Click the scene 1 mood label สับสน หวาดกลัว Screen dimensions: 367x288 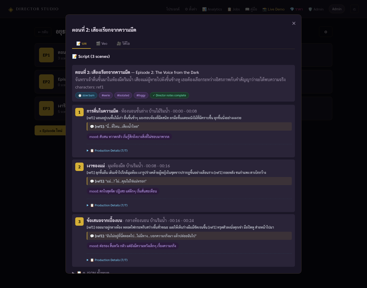[x=129, y=137]
